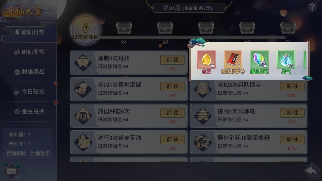Switch to the 修仙周常 tab

click(x=29, y=52)
